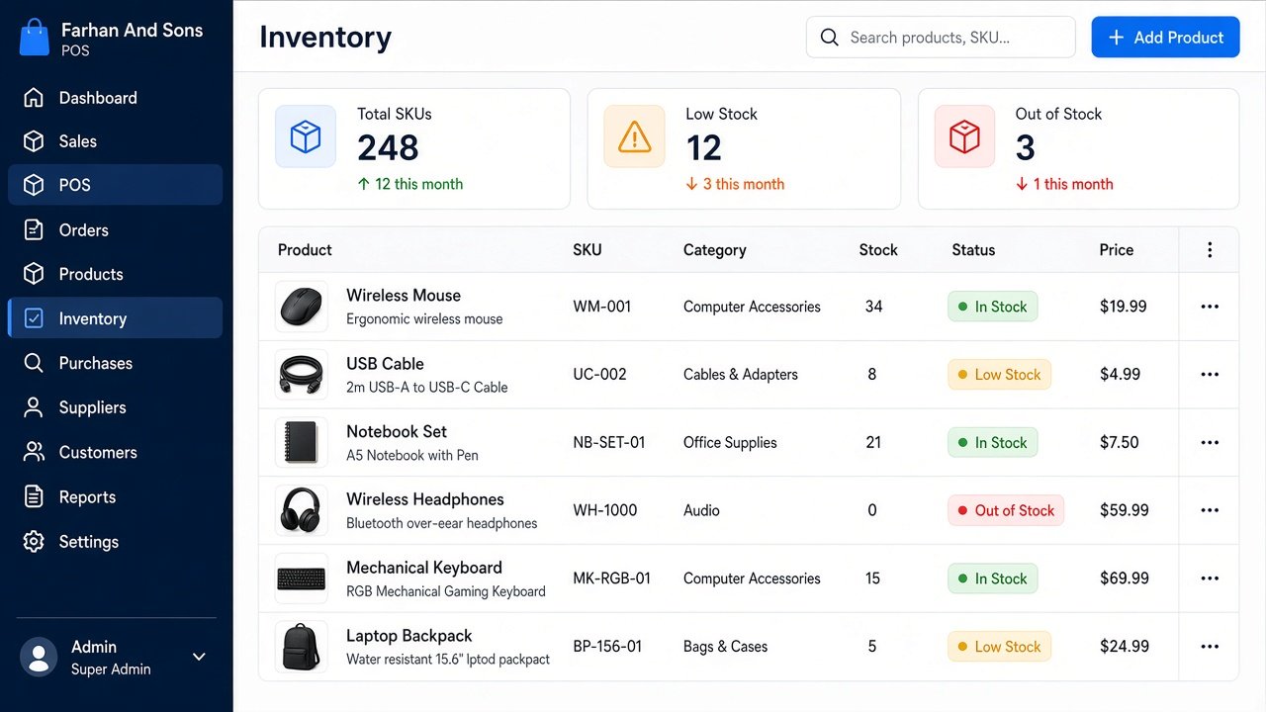Click the Wireless Mouse product thumbnail
Image resolution: width=1266 pixels, height=712 pixels.
click(x=301, y=307)
